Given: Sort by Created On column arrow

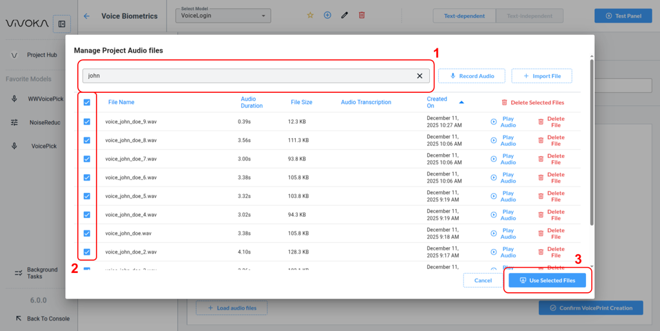Looking at the screenshot, I should pos(461,102).
